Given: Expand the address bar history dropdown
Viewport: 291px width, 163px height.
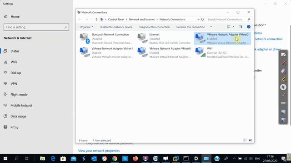Looking at the screenshot, I should point(198,19).
